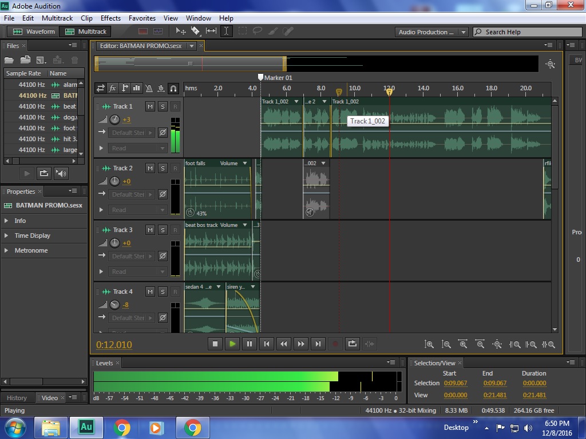Viewport: 586px width, 439px height.
Task: Mute Track 1
Action: point(150,106)
